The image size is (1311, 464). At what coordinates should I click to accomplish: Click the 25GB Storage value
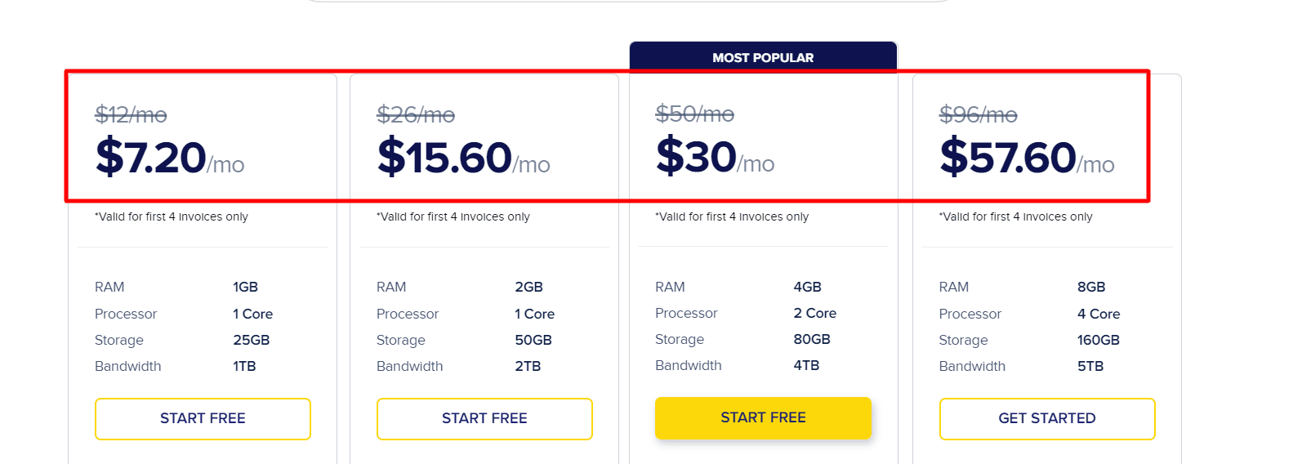coord(251,340)
